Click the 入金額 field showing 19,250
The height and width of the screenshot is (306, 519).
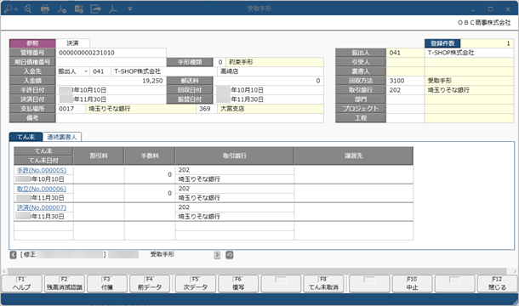point(111,81)
